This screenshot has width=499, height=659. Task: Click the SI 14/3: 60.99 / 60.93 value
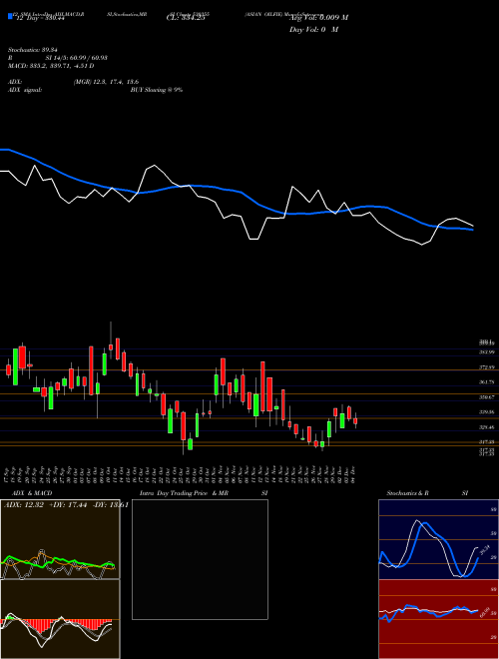(x=77, y=58)
